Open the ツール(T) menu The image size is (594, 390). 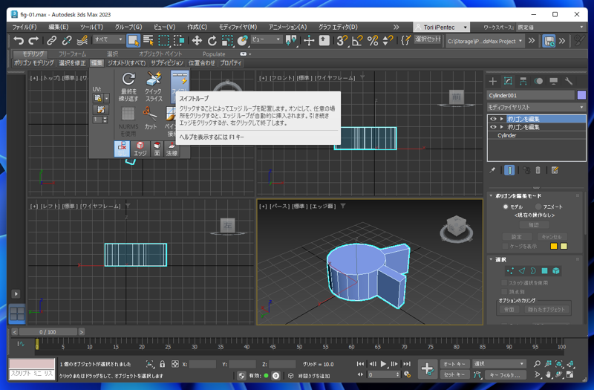coord(91,27)
